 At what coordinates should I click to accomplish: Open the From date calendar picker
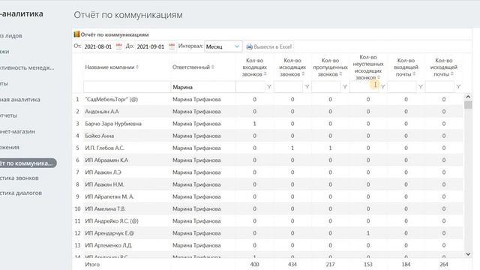pos(118,46)
